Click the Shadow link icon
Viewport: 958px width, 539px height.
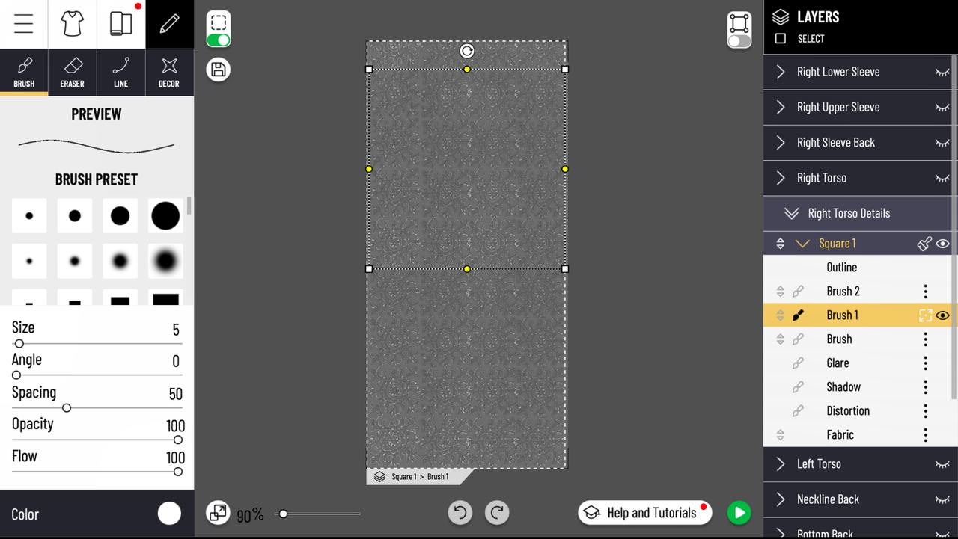click(799, 387)
